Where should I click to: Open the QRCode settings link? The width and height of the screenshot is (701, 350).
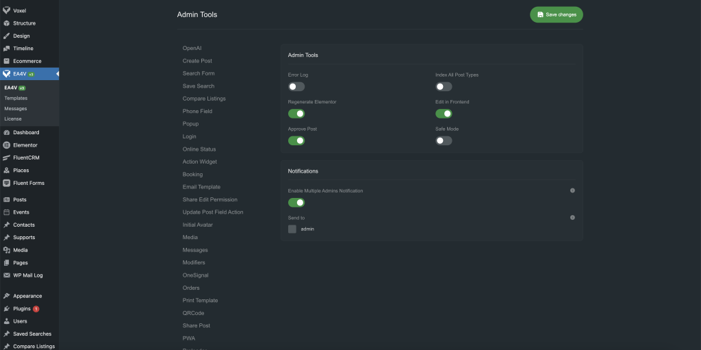(x=193, y=313)
